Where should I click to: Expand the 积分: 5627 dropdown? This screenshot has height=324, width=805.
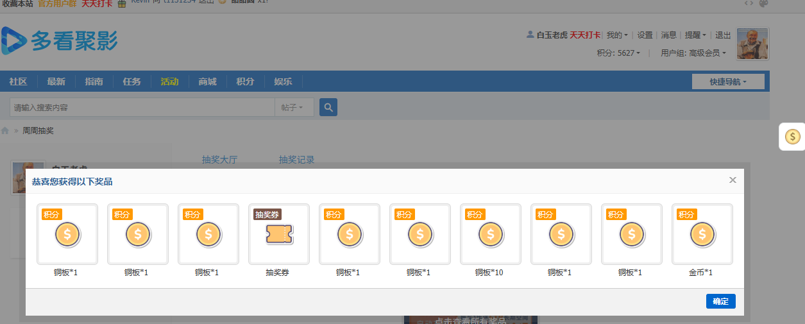[618, 53]
